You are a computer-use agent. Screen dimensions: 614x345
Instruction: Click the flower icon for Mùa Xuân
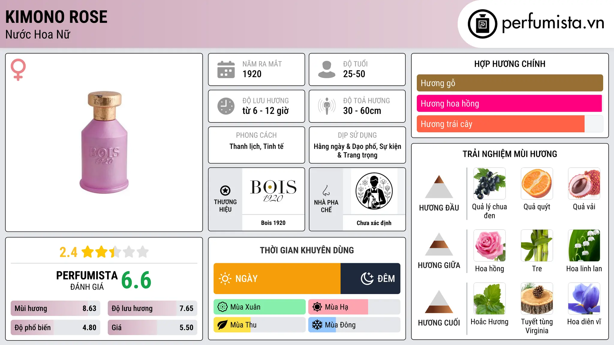pyautogui.click(x=222, y=307)
